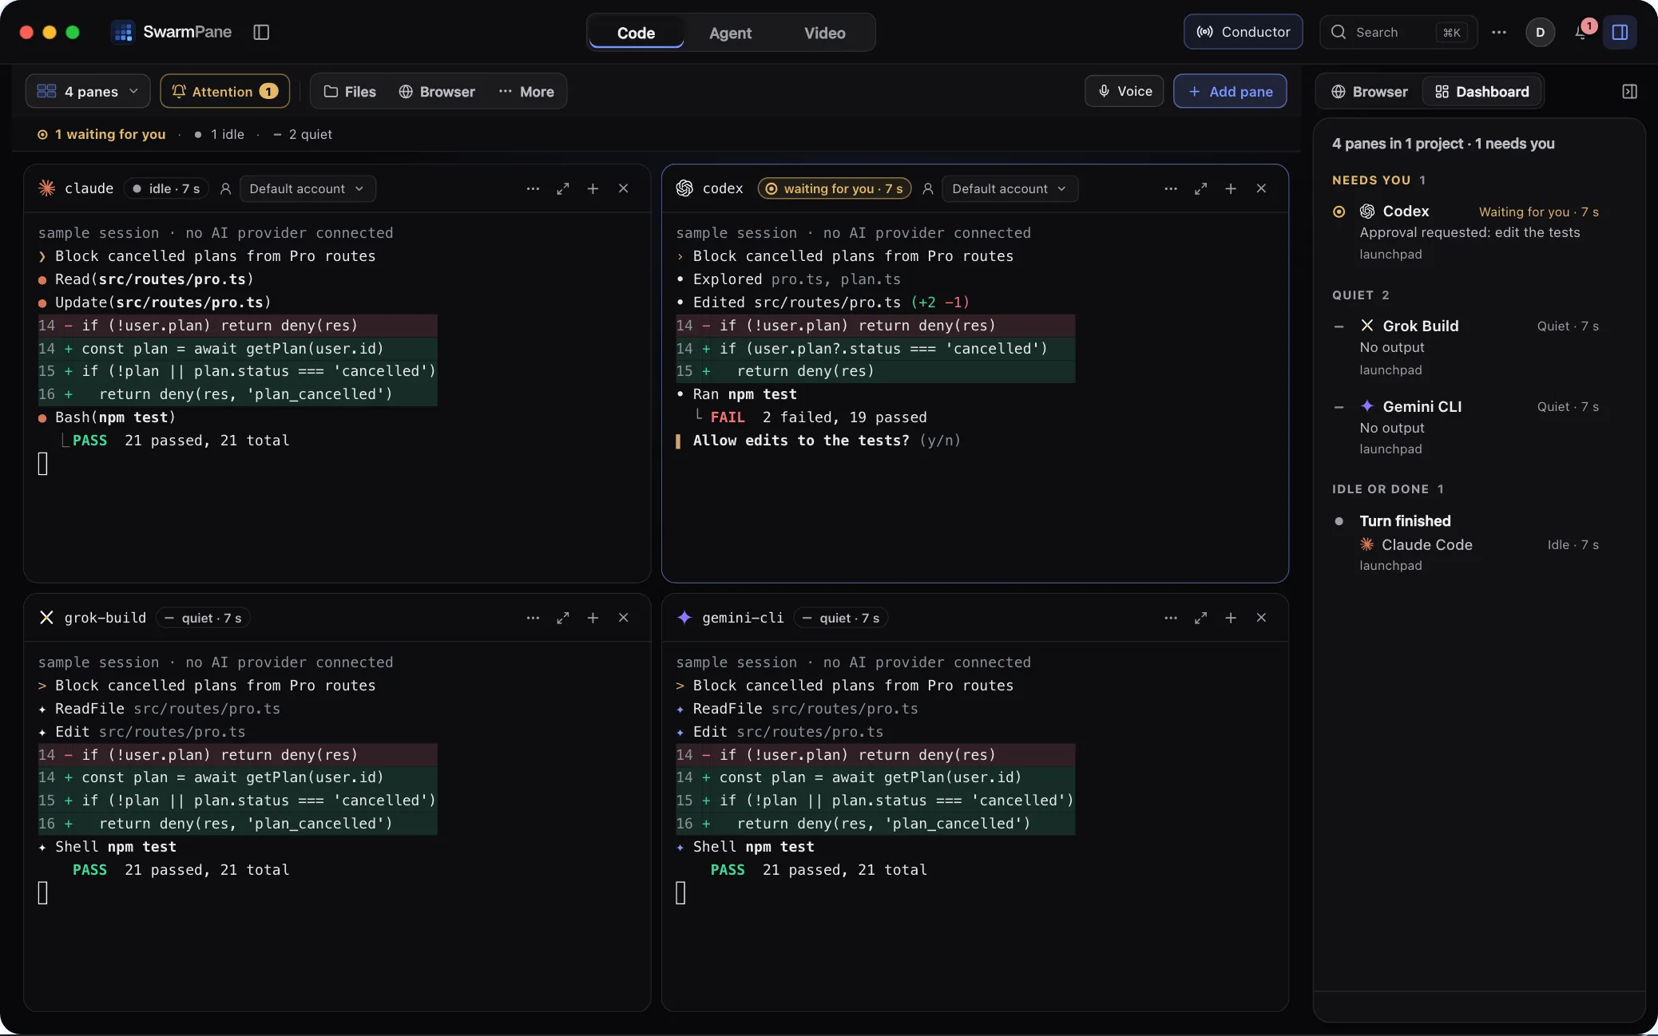
Task: Click the codex pane OpenAI logo icon
Action: click(684, 188)
